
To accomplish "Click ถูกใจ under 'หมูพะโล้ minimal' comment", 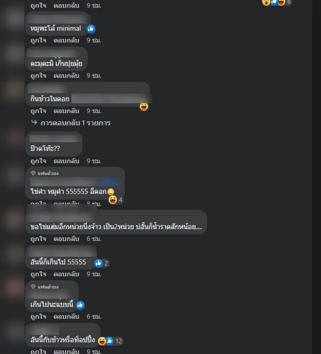I will 38,40.
